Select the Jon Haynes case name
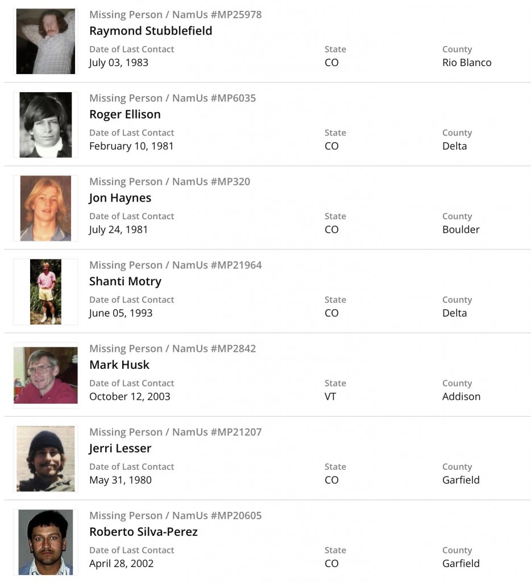The image size is (531, 583). (120, 198)
